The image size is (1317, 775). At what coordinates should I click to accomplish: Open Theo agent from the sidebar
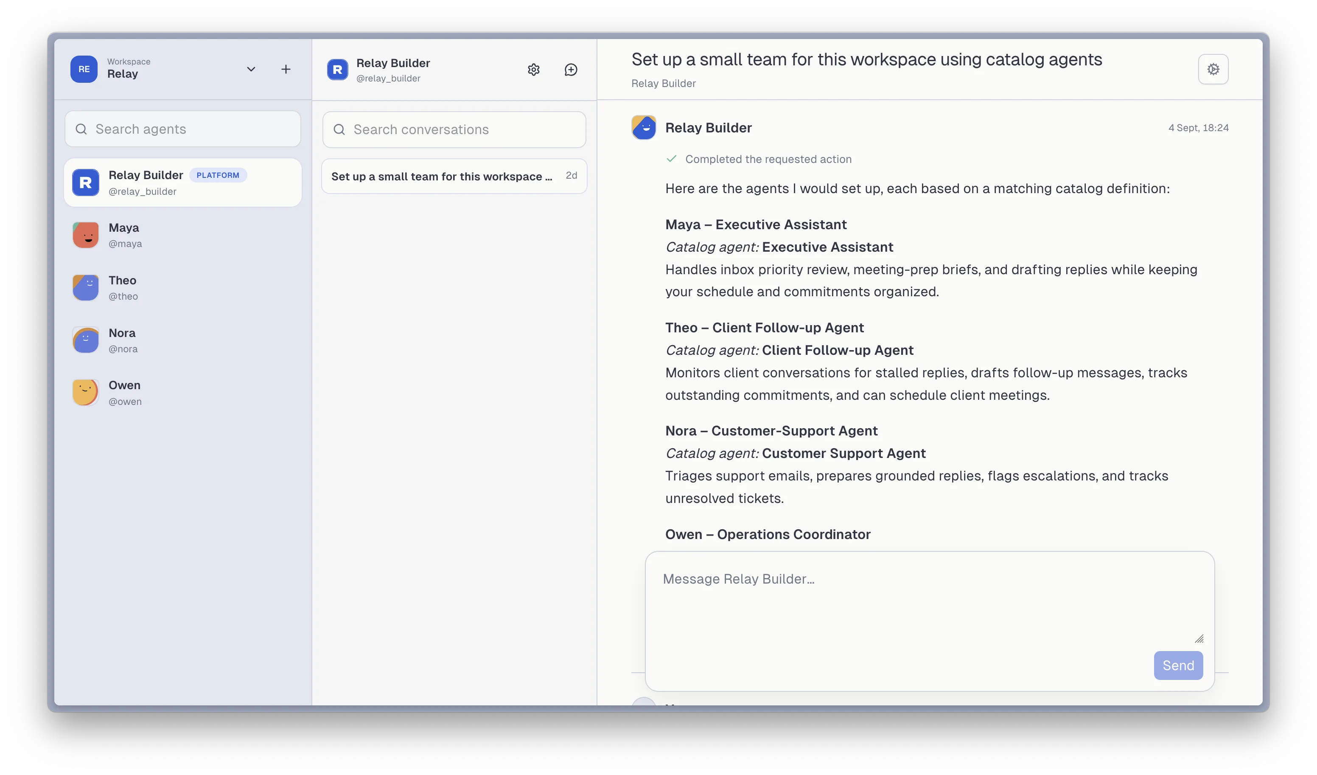coord(182,288)
